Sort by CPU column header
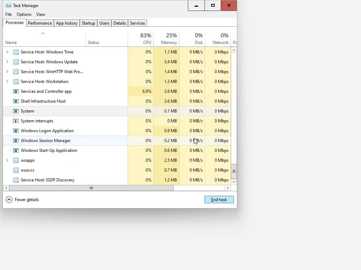This screenshot has width=361, height=270. (x=141, y=39)
